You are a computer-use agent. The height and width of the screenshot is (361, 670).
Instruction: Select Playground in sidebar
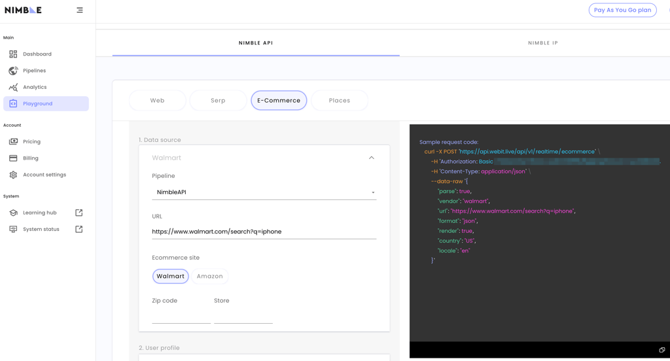(x=46, y=104)
